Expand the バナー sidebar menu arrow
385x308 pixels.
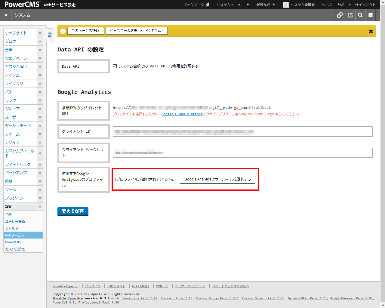point(40,92)
